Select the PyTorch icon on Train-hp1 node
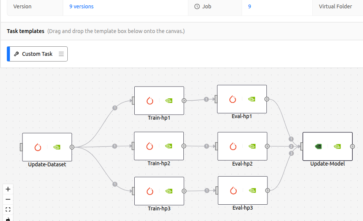The image size is (363, 221). (x=149, y=101)
